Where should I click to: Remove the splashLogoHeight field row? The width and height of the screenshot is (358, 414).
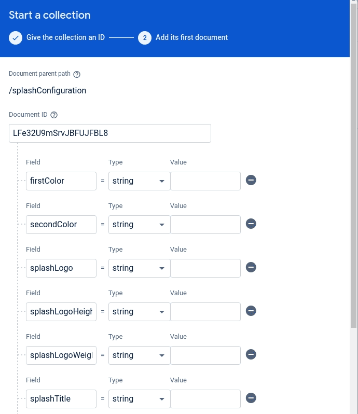pyautogui.click(x=251, y=311)
